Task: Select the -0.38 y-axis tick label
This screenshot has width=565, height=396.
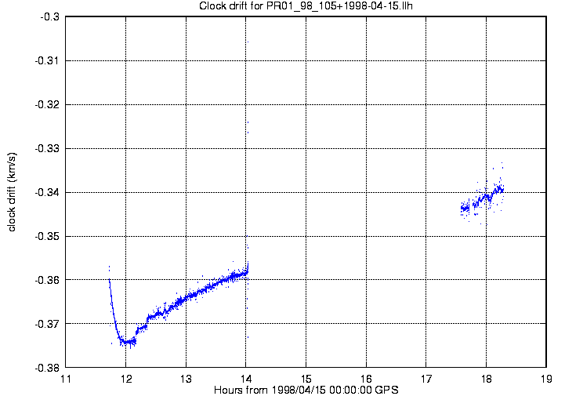Action: [x=46, y=367]
